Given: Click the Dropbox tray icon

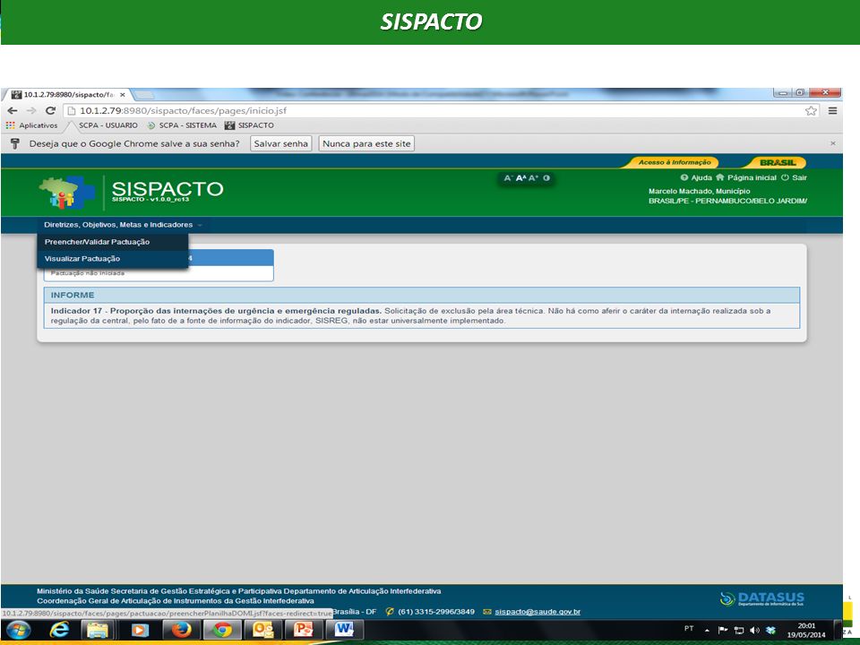Looking at the screenshot, I should pyautogui.click(x=770, y=631).
